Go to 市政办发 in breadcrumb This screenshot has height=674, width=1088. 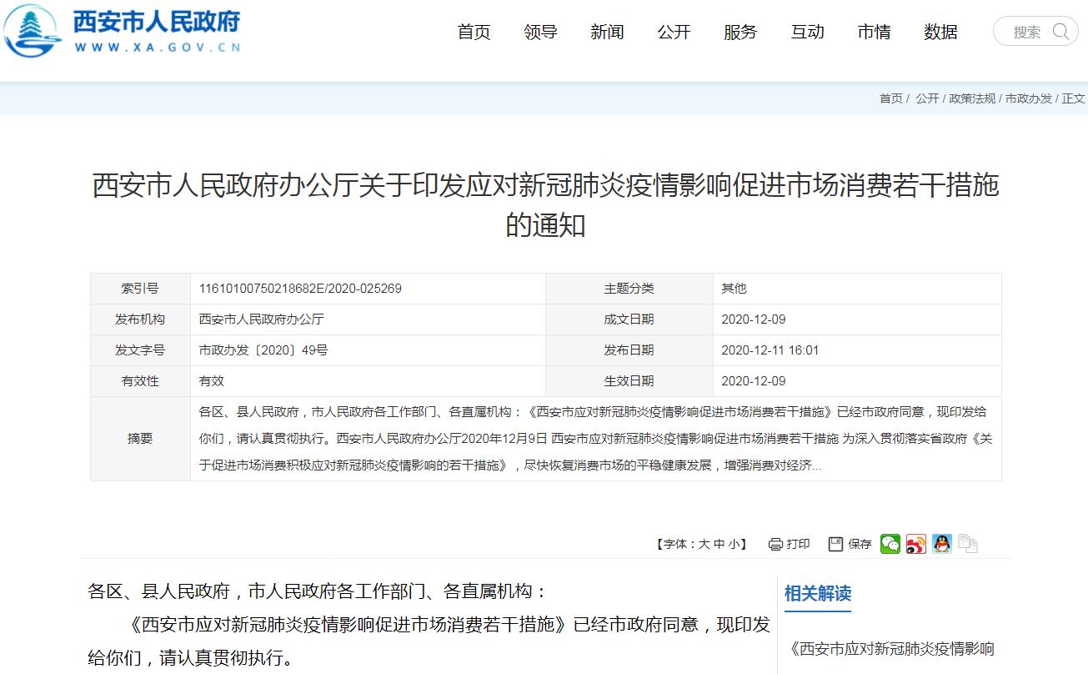point(1029,98)
